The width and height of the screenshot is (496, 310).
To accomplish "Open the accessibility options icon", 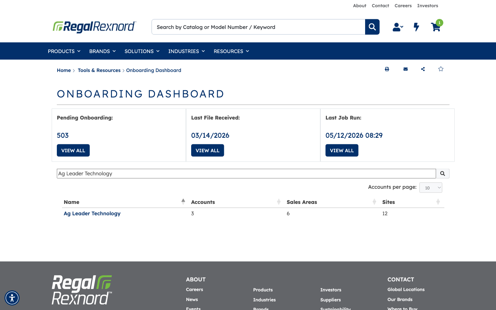I will (x=12, y=298).
